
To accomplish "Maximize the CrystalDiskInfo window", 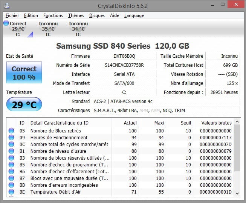I will coord(223,5).
